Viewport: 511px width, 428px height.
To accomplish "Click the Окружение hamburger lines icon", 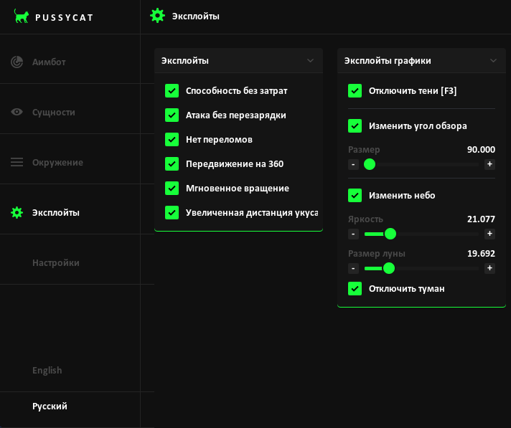I will point(17,163).
